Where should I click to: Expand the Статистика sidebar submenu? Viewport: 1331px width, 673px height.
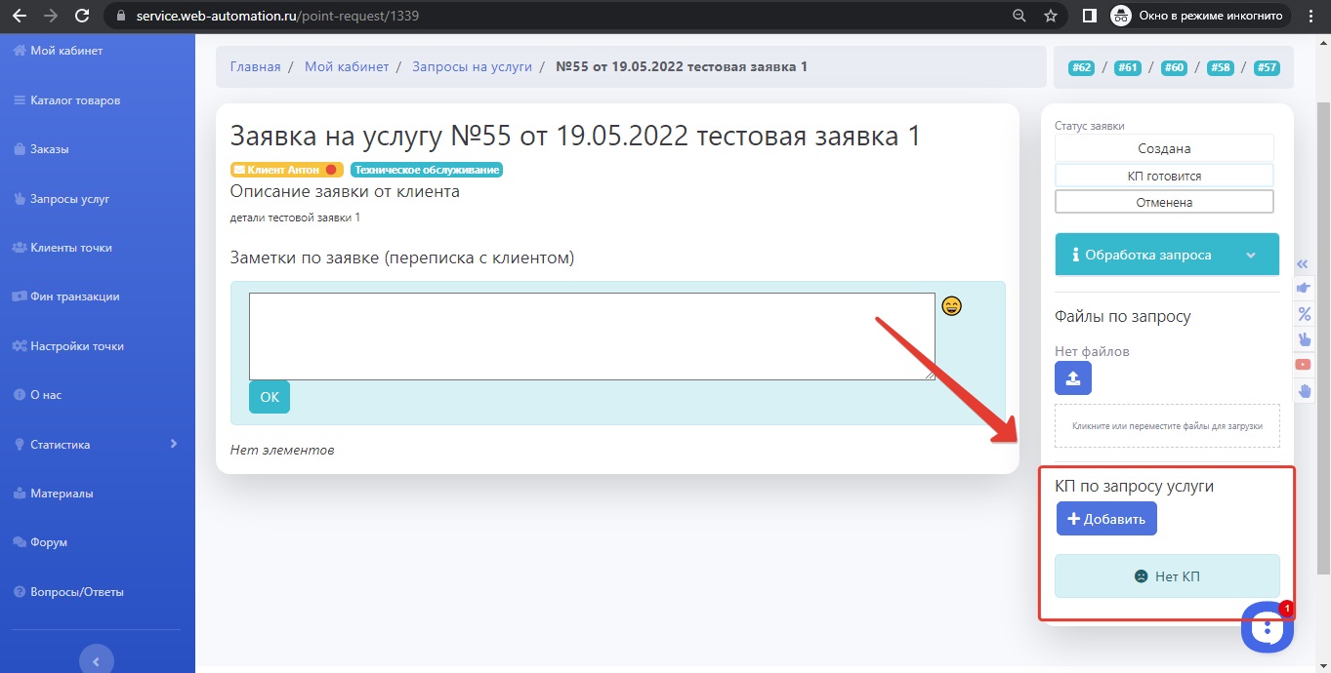tap(98, 445)
